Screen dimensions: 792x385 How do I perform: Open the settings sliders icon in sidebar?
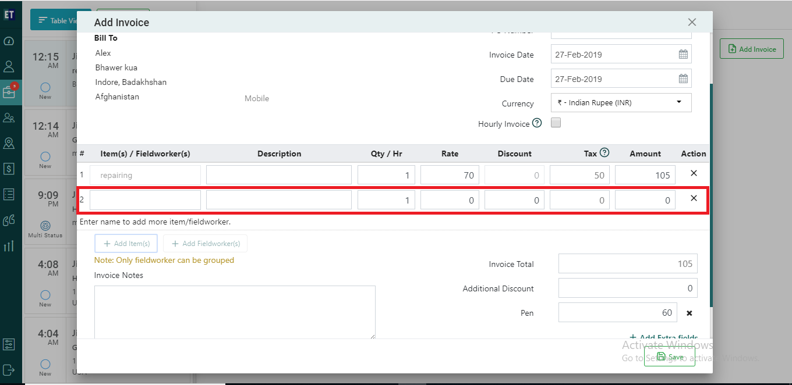[x=9, y=344]
